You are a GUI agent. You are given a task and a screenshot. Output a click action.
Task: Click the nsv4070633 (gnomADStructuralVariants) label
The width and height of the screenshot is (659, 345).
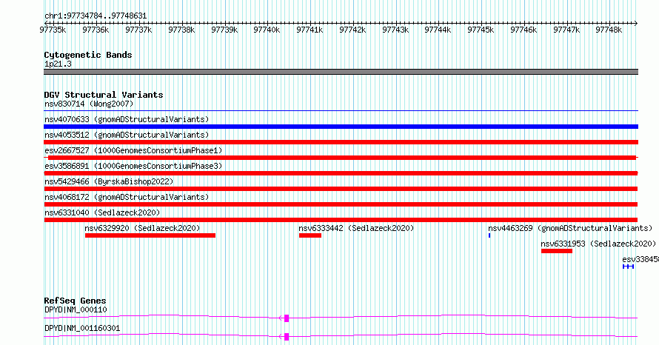point(127,119)
